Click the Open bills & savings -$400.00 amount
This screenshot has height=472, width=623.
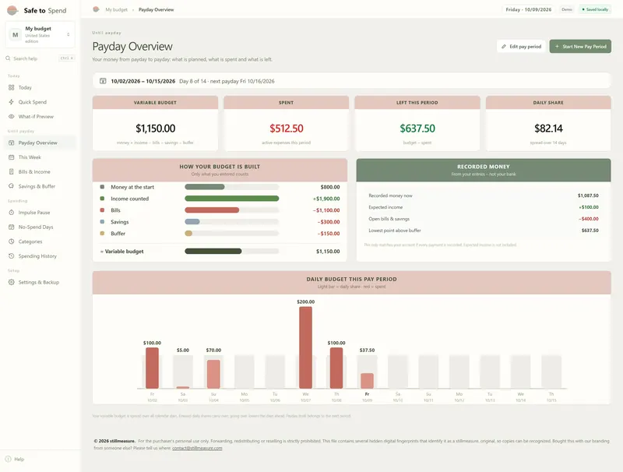(589, 219)
